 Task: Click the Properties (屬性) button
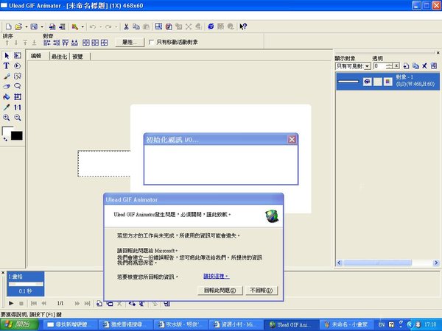130,42
